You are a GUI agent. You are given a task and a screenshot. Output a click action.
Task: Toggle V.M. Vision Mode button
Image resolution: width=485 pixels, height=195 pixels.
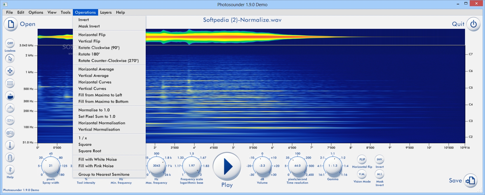362,174
